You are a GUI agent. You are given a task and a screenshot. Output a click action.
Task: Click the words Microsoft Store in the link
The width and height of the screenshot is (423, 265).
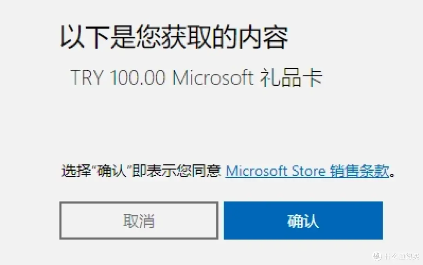pos(275,171)
